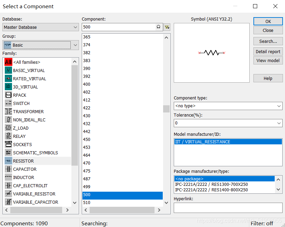Open the Search... dialog button
This screenshot has height=227, width=285.
[268, 41]
